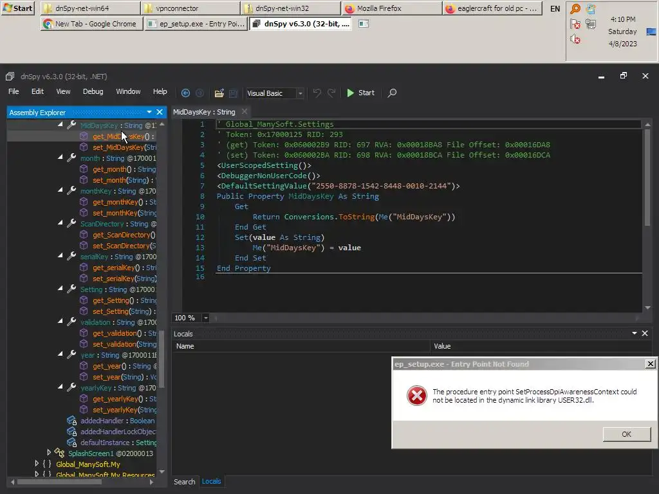Select addedHandlerLockObject field in tree
The height and width of the screenshot is (494, 659).
(118, 432)
